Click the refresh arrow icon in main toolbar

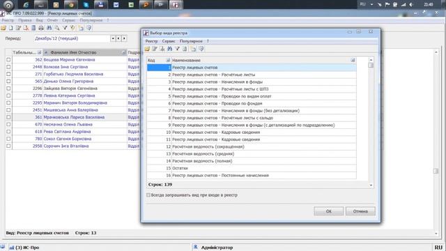(x=72, y=28)
